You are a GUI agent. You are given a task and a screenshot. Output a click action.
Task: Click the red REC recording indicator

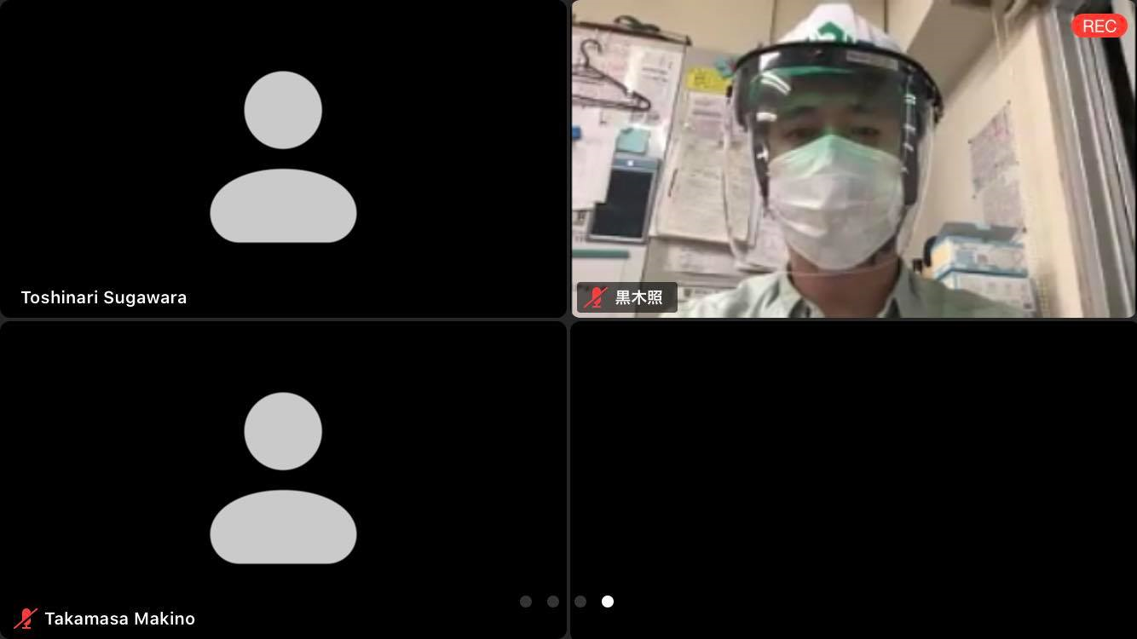1099,26
